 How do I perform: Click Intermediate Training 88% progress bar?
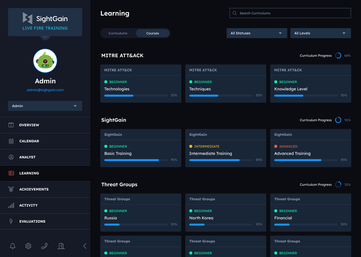coord(221,160)
